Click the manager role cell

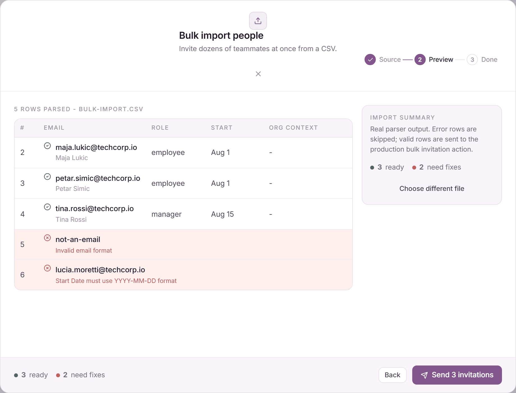(x=166, y=214)
